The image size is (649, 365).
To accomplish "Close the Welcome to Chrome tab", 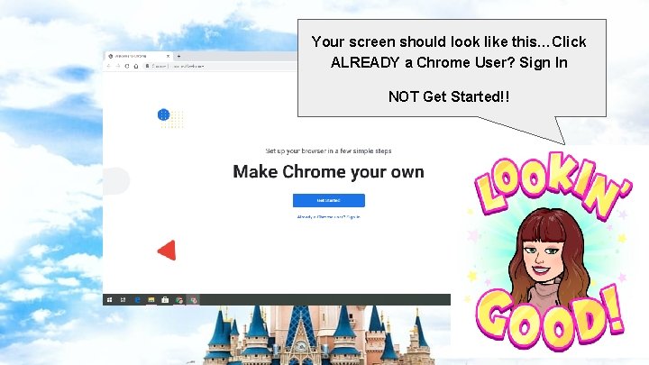I will coord(168,56).
